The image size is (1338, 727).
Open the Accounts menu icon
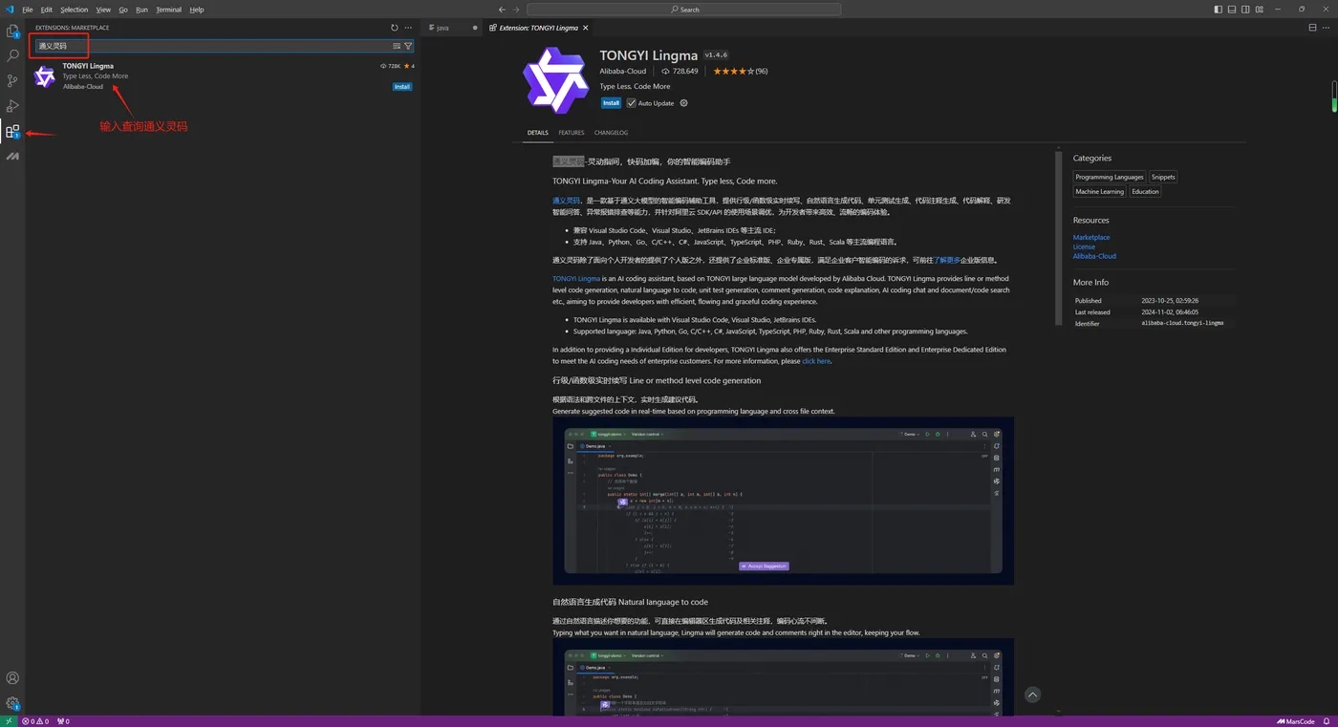12,678
